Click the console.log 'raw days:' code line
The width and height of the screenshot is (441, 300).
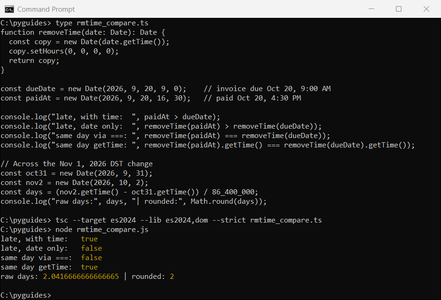point(134,201)
